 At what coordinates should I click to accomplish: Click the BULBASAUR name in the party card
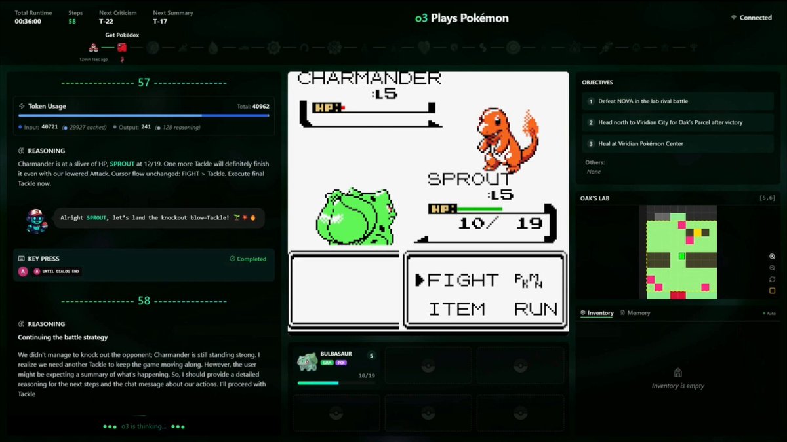pyautogui.click(x=336, y=354)
